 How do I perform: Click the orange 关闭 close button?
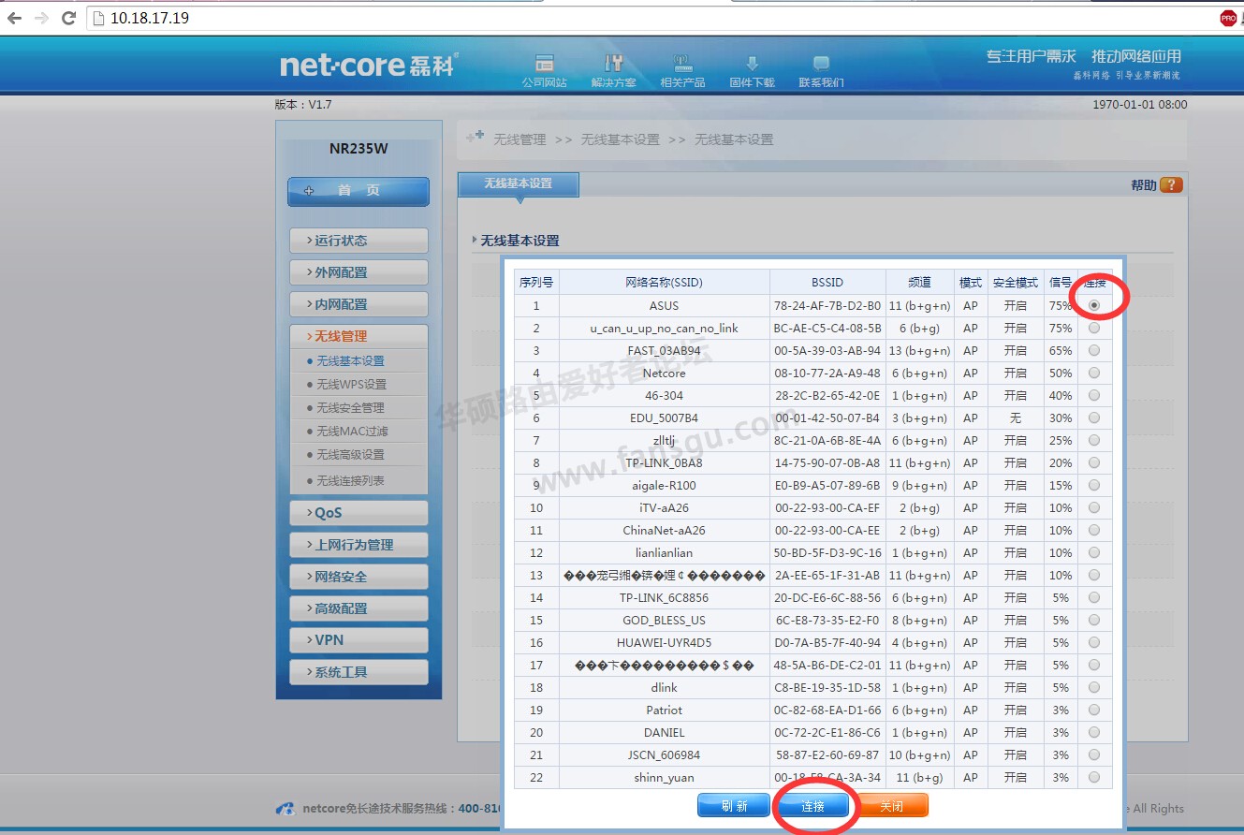[893, 805]
